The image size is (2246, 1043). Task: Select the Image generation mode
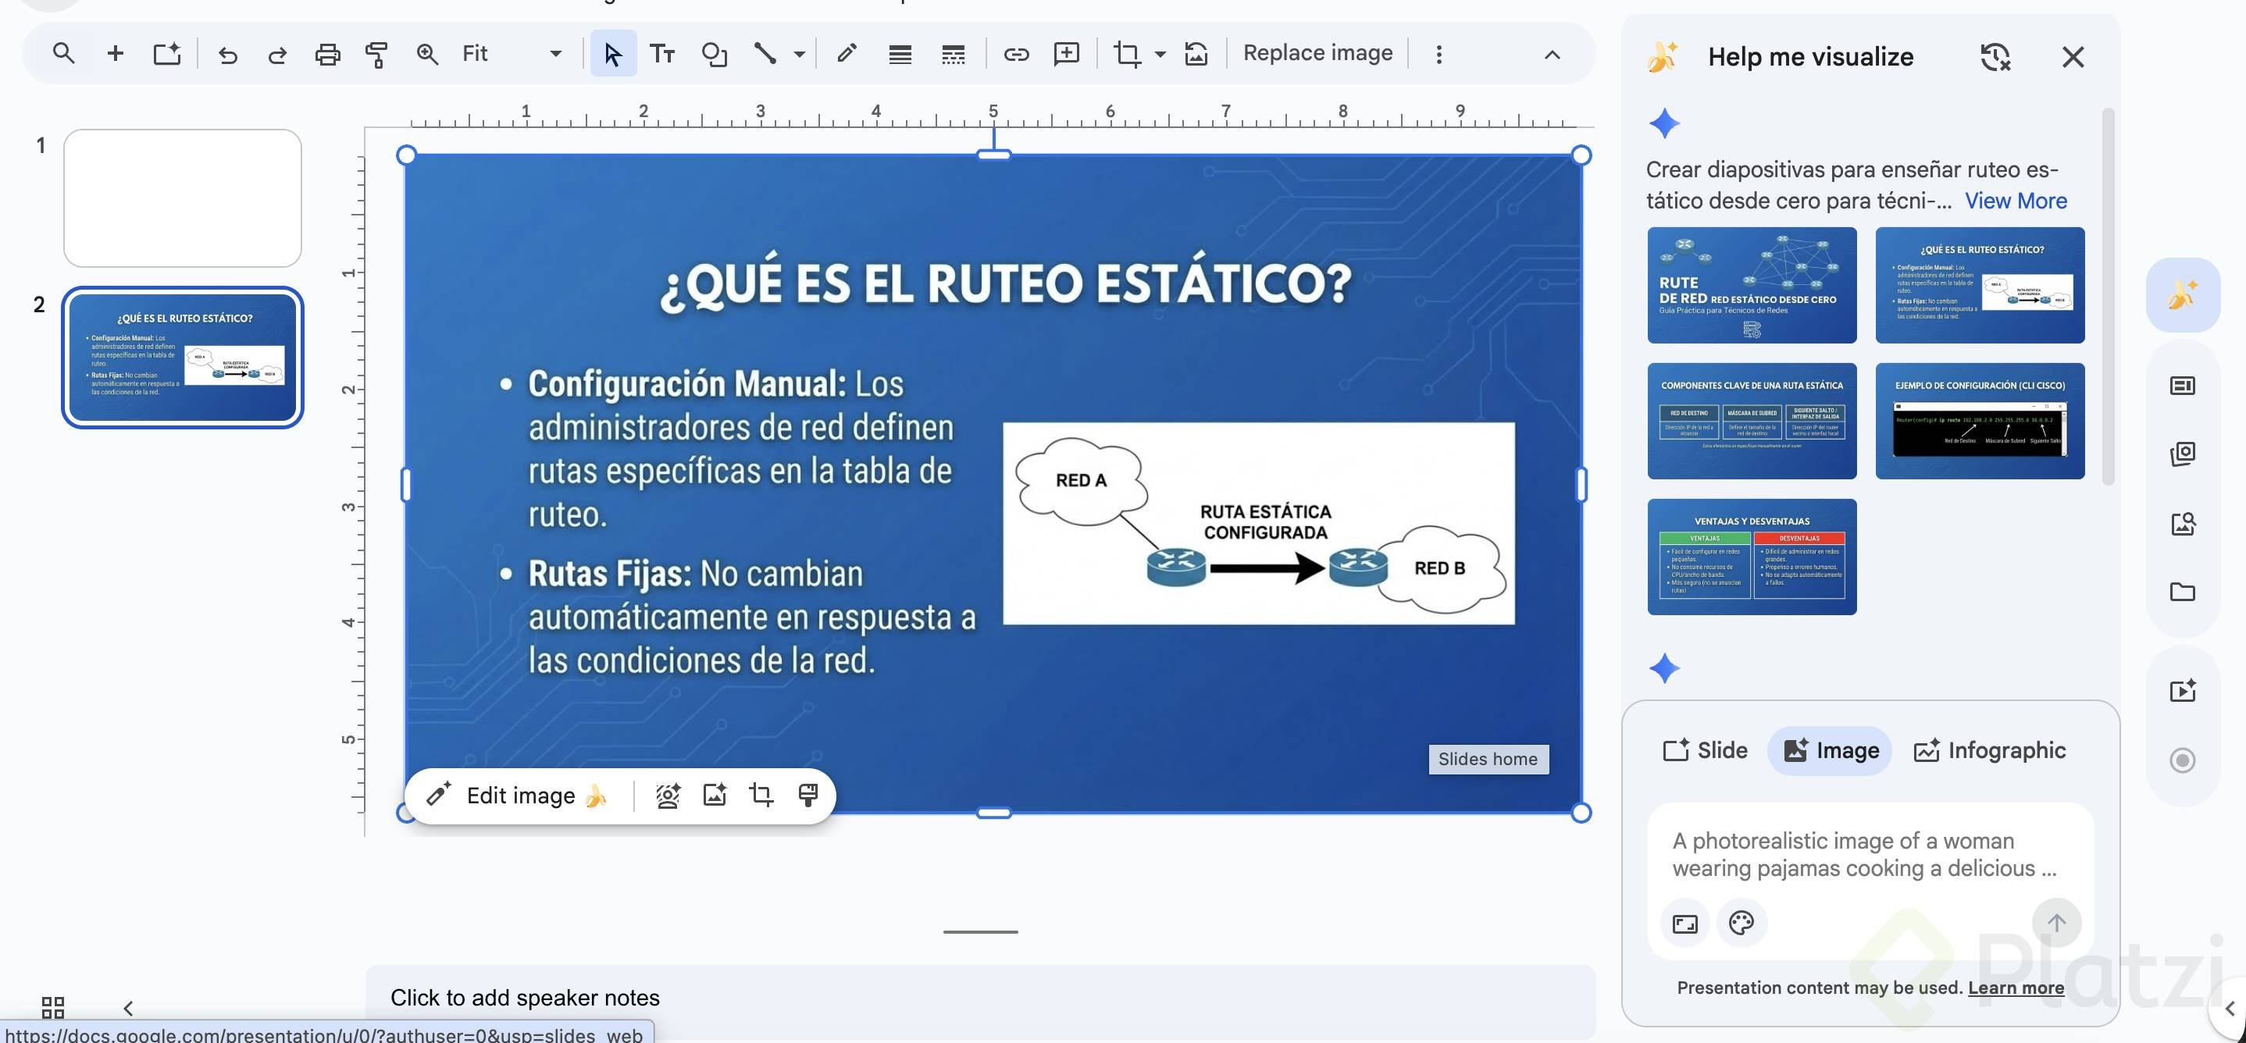pos(1830,750)
